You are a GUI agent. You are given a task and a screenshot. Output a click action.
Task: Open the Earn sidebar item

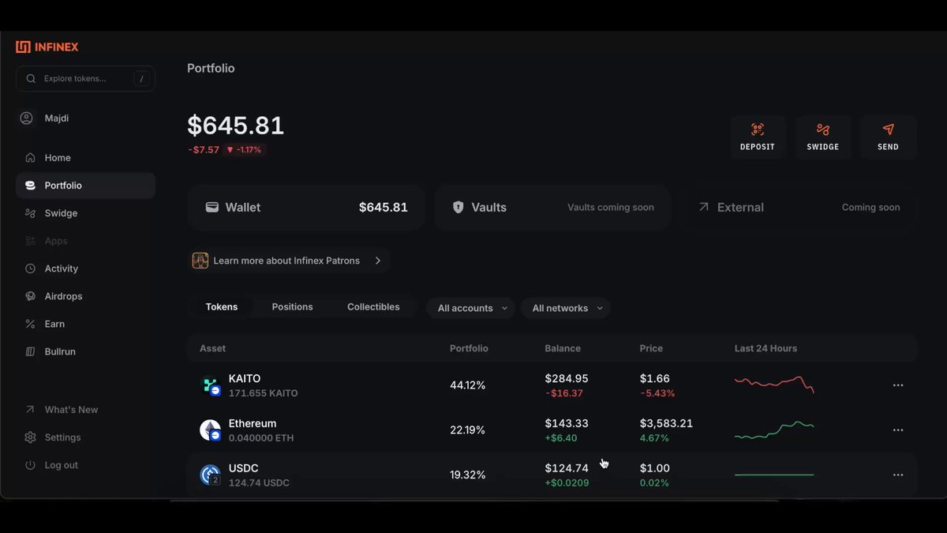pyautogui.click(x=85, y=324)
